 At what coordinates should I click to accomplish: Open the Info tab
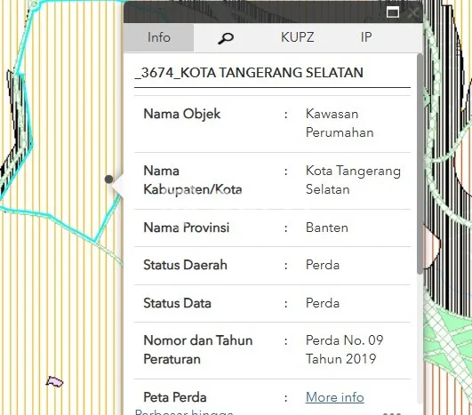tap(158, 37)
